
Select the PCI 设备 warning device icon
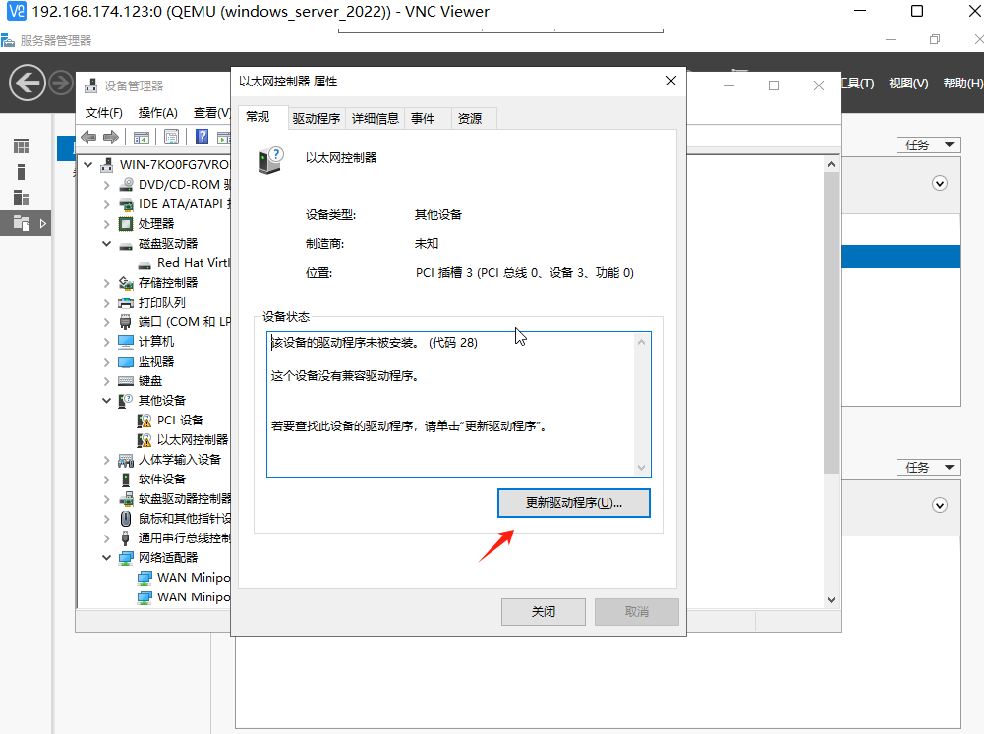[145, 421]
